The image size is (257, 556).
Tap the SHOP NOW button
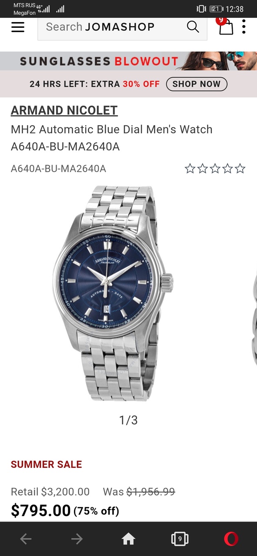[x=197, y=84]
